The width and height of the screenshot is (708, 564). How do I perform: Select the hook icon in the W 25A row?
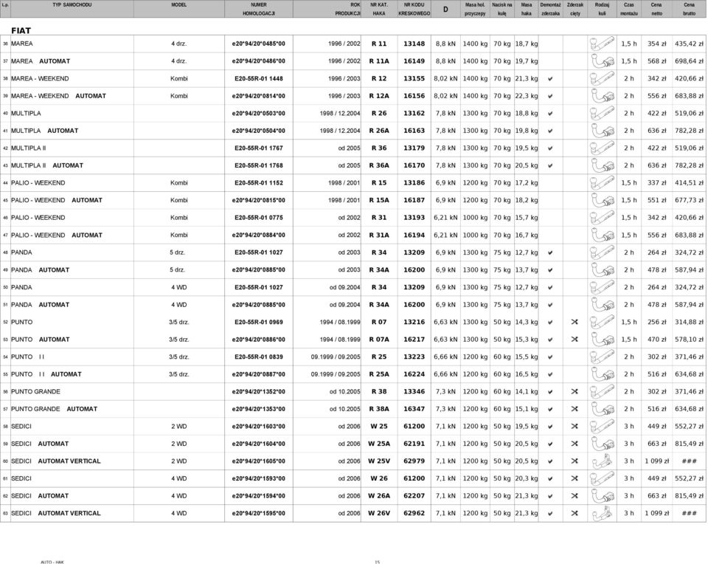point(602,444)
